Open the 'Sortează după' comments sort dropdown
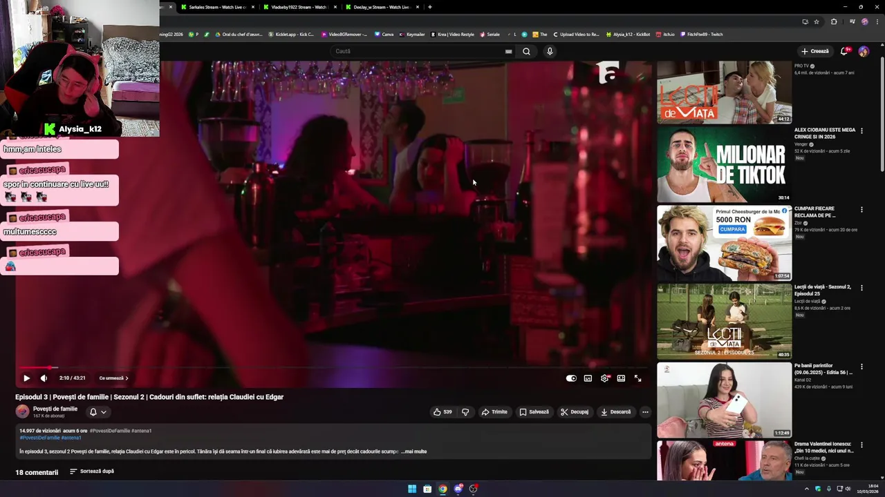This screenshot has width=885, height=497. (x=92, y=471)
